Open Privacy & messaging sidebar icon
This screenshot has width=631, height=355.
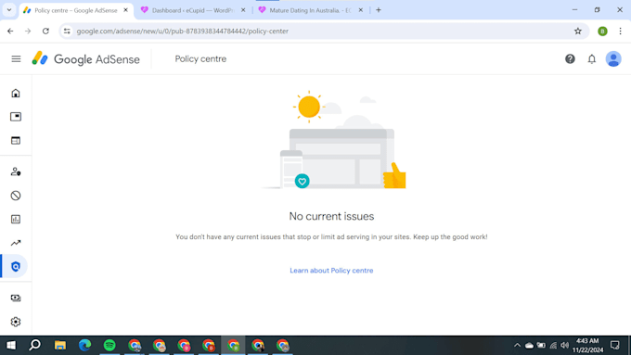(16, 171)
